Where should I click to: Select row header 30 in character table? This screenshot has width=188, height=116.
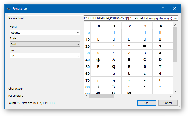tap(88, 53)
